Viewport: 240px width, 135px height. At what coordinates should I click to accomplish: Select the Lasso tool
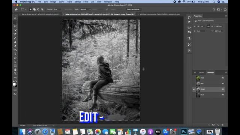15,26
